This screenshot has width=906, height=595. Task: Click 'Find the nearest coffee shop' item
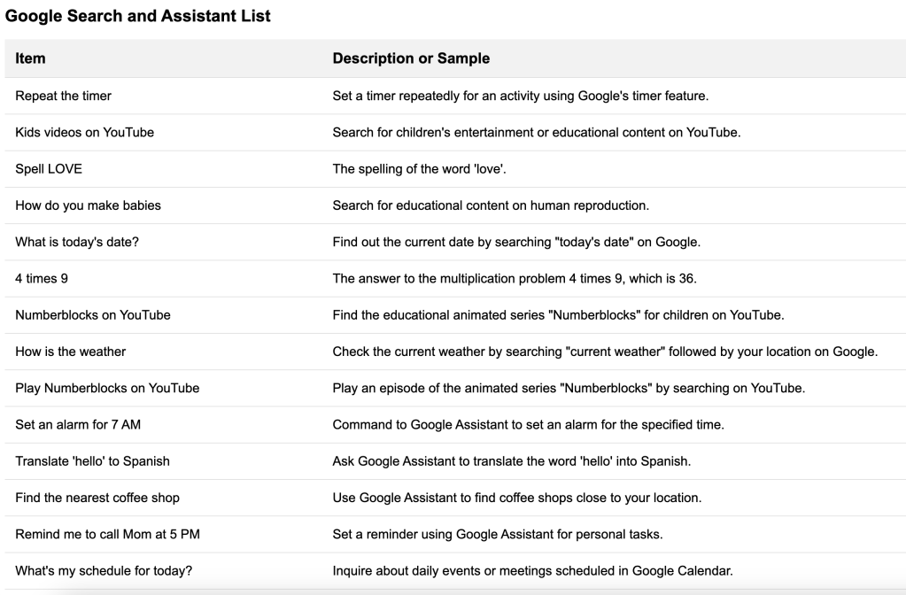[x=97, y=498]
